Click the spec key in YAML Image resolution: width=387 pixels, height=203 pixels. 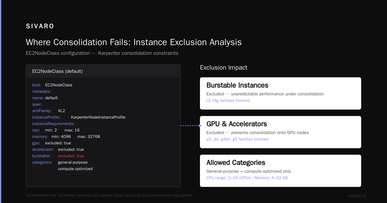tap(37, 104)
